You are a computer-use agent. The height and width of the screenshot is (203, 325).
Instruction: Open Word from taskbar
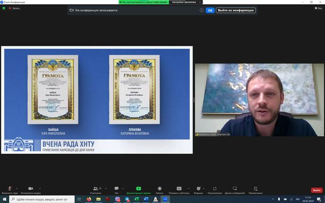point(146,199)
